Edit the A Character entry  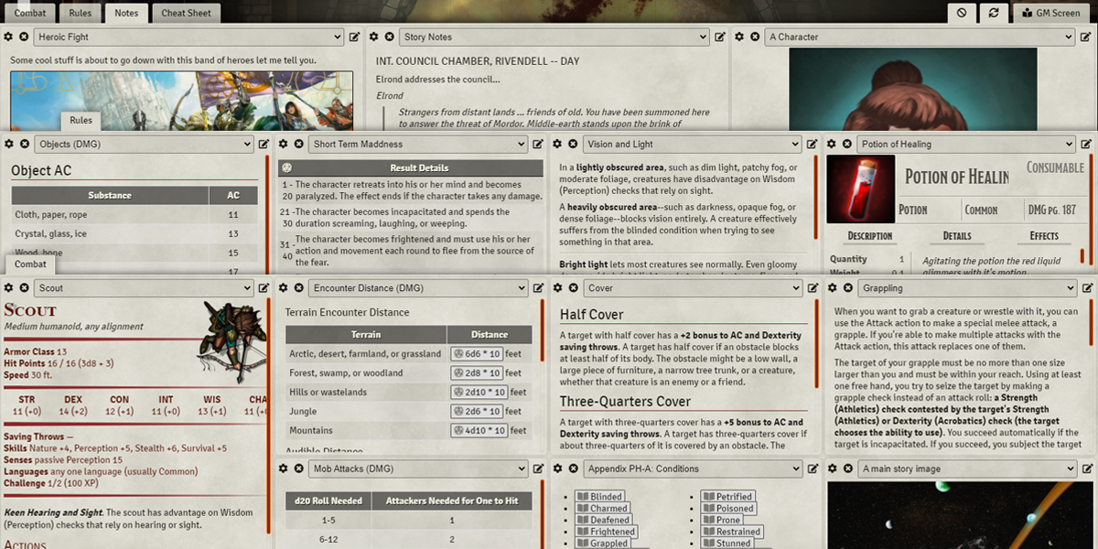(x=1086, y=38)
